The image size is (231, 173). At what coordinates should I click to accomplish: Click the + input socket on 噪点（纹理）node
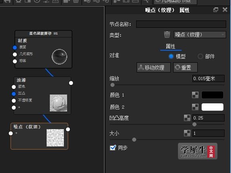pos(11,133)
